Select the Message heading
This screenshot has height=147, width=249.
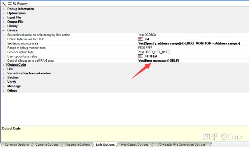point(14,86)
